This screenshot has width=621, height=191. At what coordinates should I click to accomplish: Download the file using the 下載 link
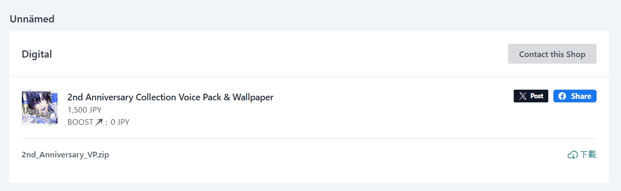[582, 155]
